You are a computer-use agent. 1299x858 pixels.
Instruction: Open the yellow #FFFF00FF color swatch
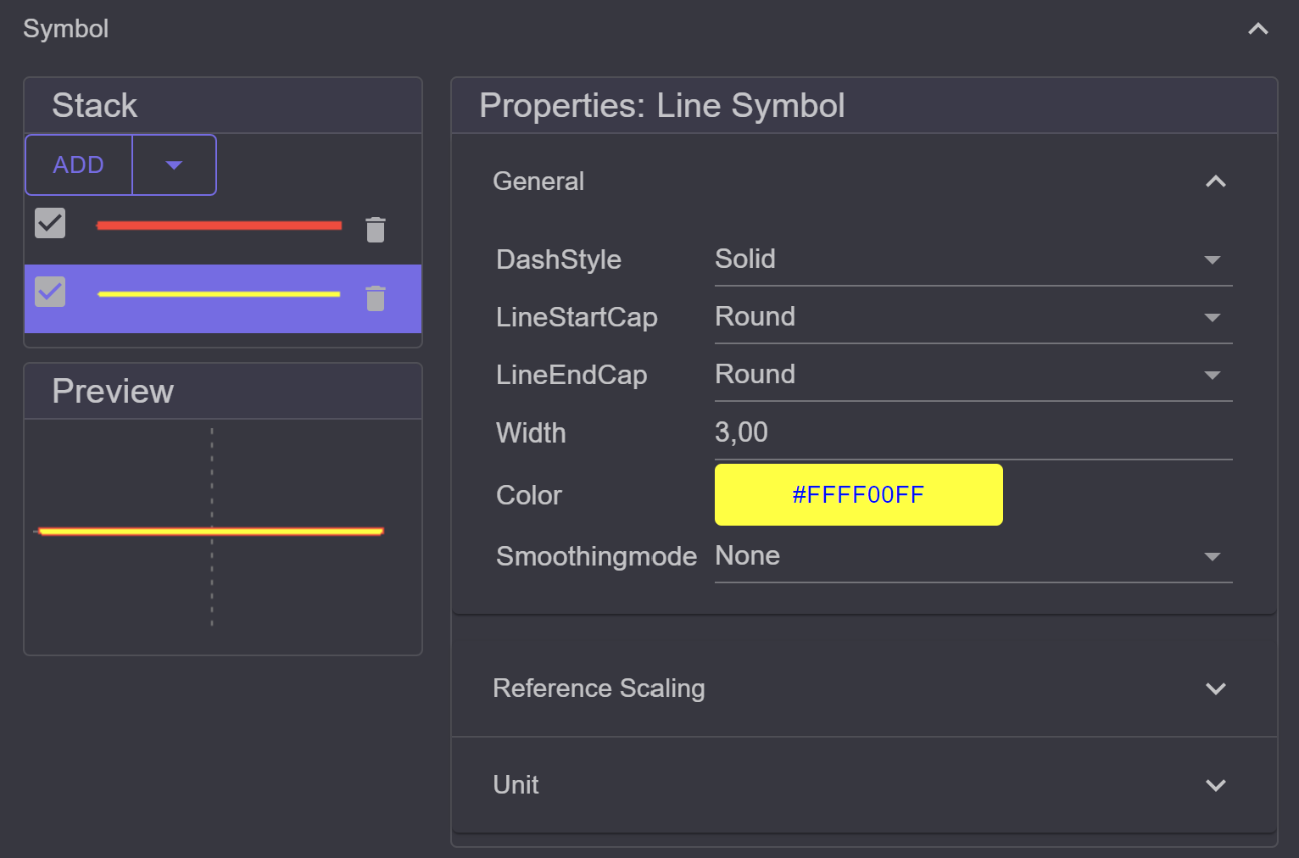(x=859, y=495)
